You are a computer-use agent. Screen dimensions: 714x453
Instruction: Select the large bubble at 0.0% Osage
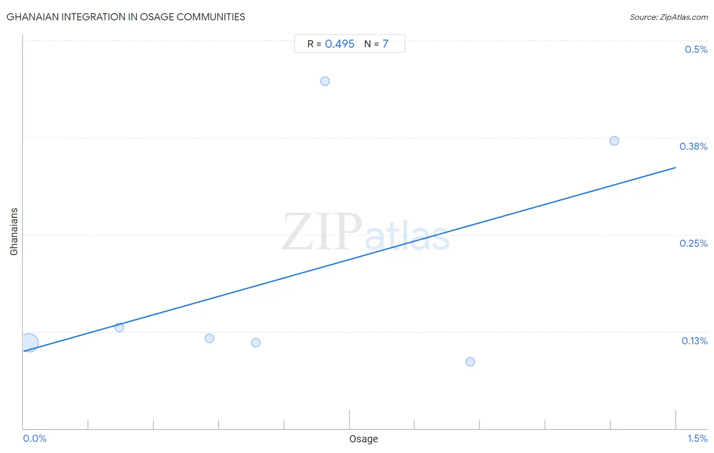click(29, 343)
